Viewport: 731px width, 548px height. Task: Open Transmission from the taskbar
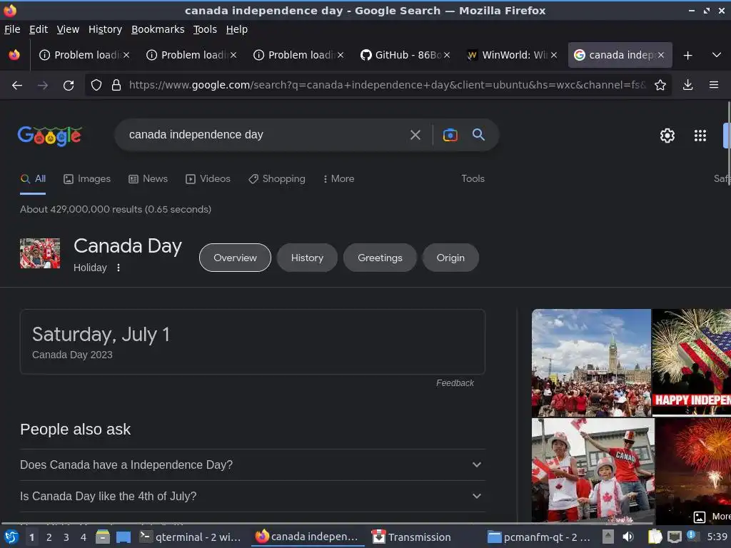[x=411, y=537]
